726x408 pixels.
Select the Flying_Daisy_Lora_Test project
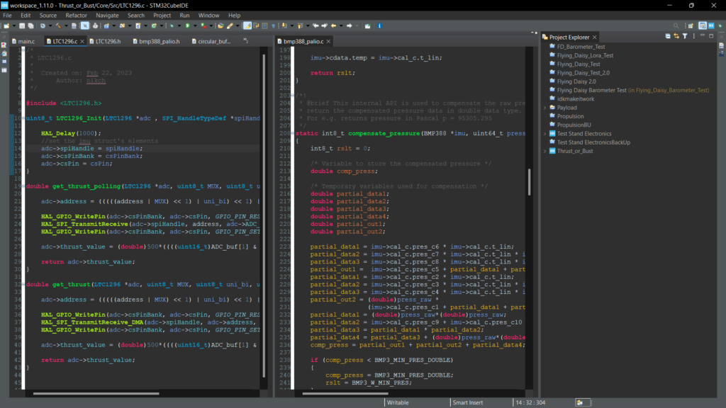(x=585, y=55)
